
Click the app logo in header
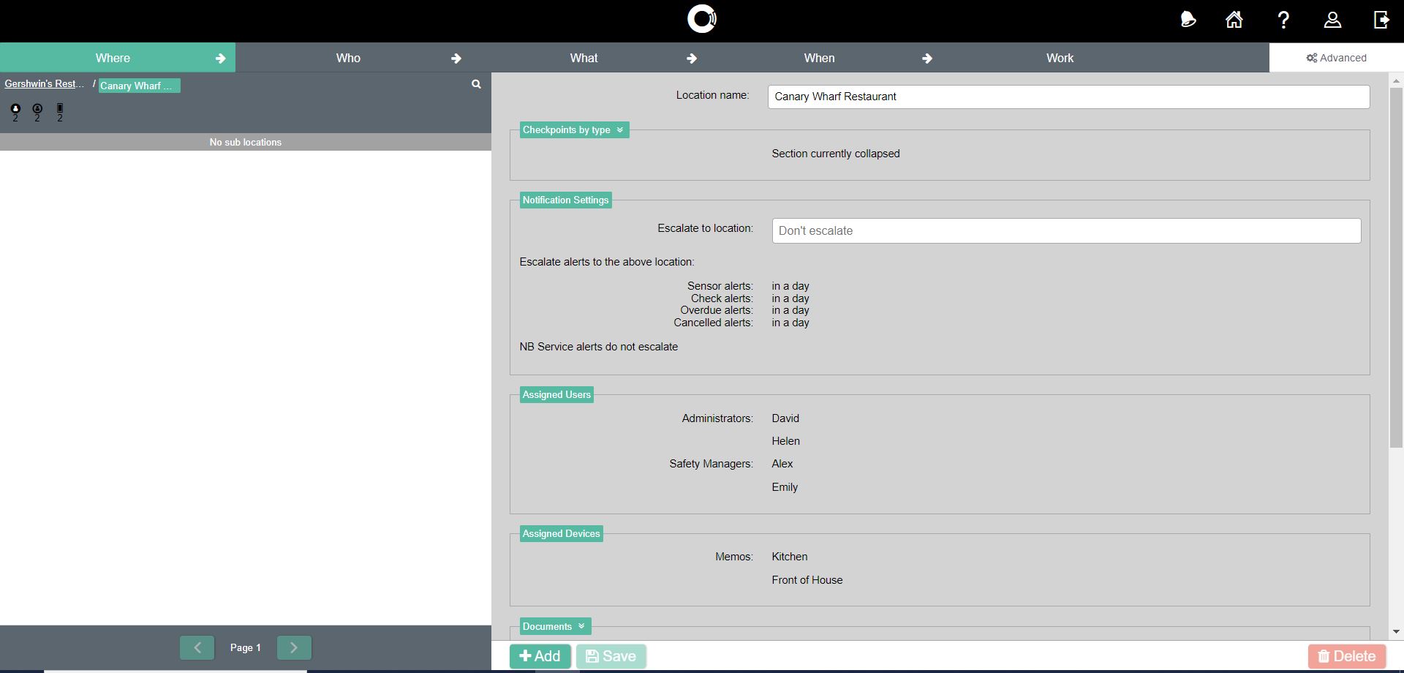click(x=702, y=19)
